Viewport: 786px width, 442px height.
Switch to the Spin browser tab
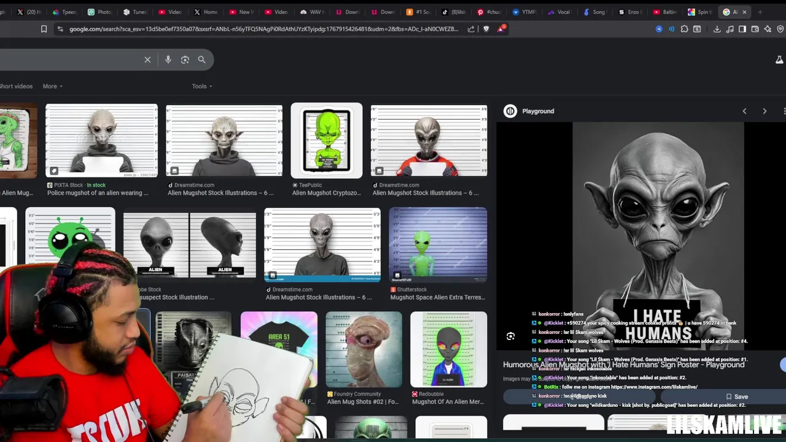(699, 12)
